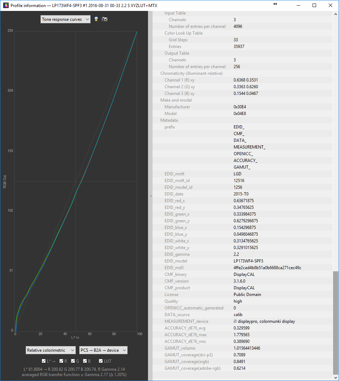Click the averaged RGB transfer function text
The image size is (339, 381).
click(74, 375)
